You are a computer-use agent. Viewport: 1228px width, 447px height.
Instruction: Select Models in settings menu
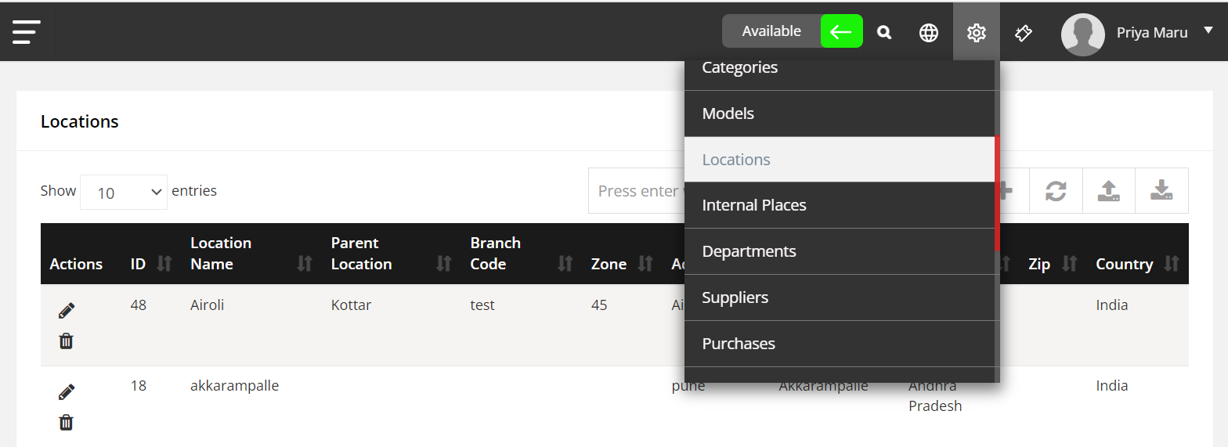(x=840, y=114)
